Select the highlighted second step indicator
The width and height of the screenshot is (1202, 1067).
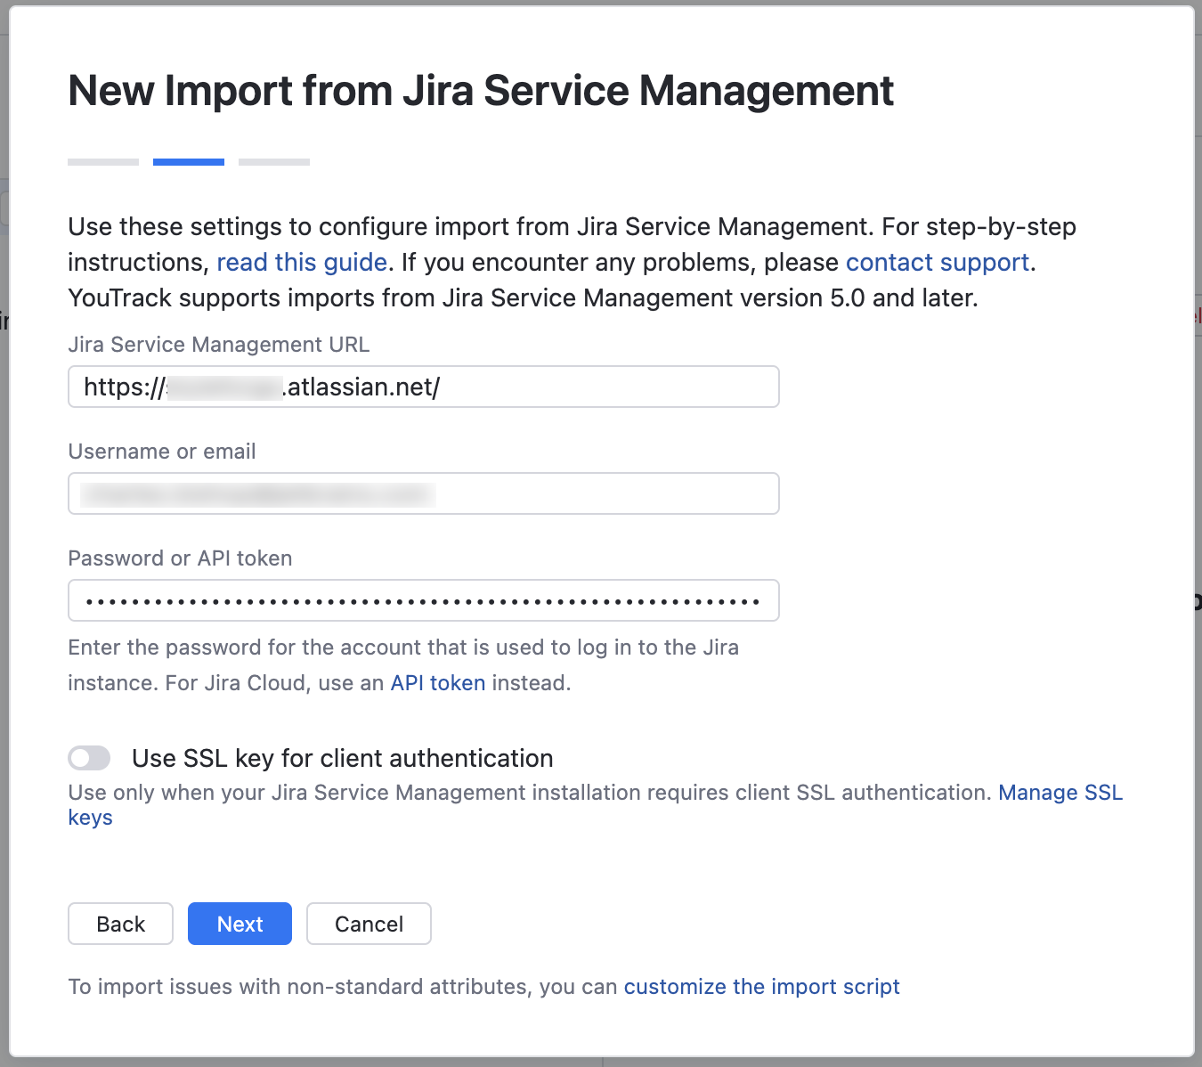(188, 161)
